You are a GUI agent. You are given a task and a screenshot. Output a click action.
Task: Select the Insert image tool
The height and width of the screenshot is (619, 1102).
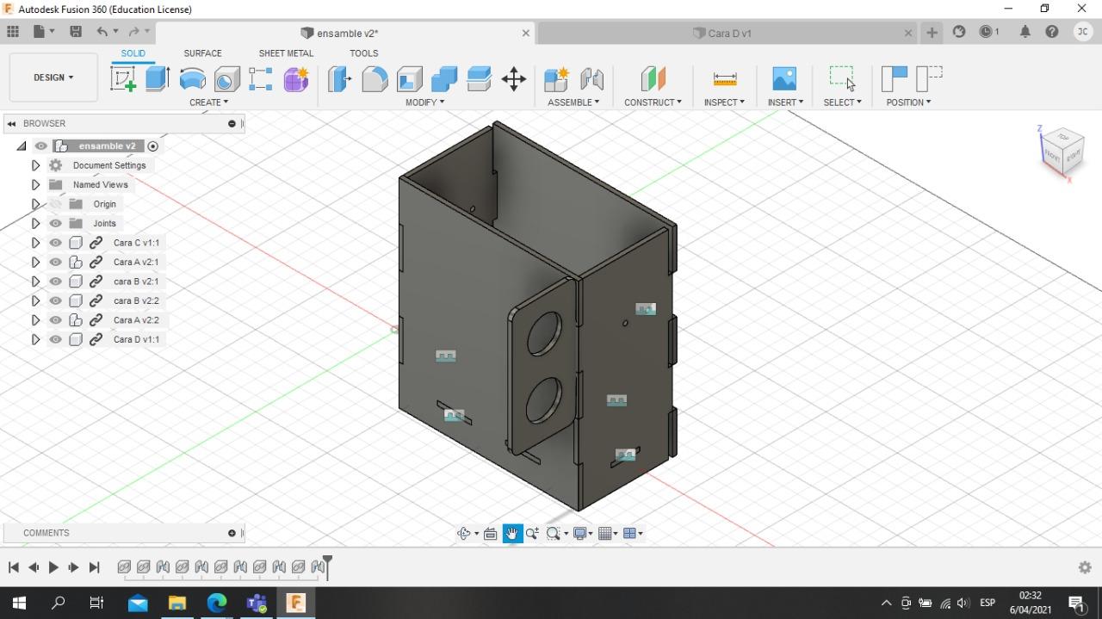(784, 79)
